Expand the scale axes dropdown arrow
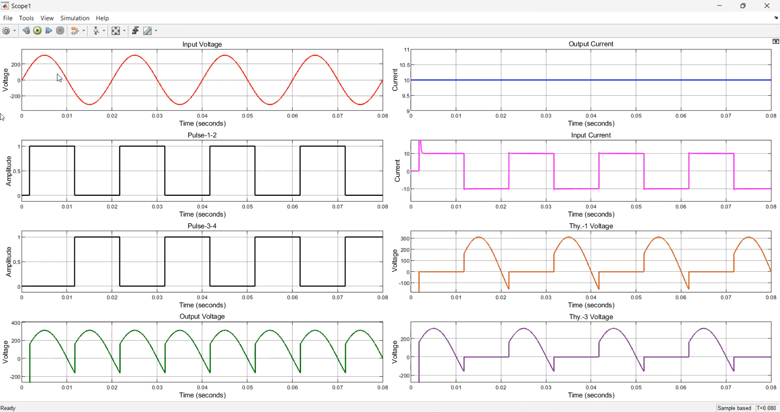 pos(124,31)
